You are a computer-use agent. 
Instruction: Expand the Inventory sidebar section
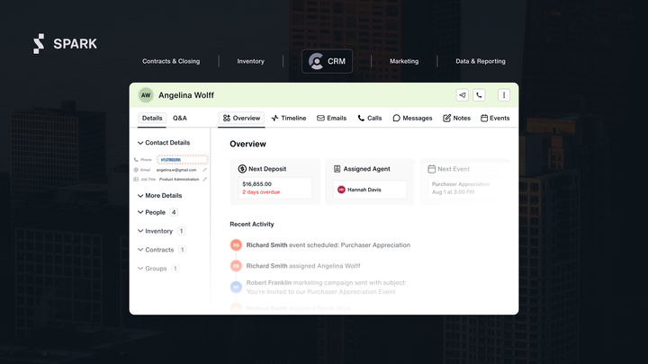tap(155, 231)
